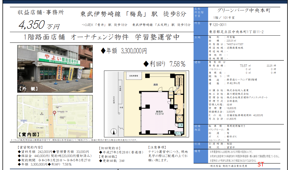This screenshot has width=288, height=170.
Task: Select the 管理室 room in floor plan
Action: point(170,95)
